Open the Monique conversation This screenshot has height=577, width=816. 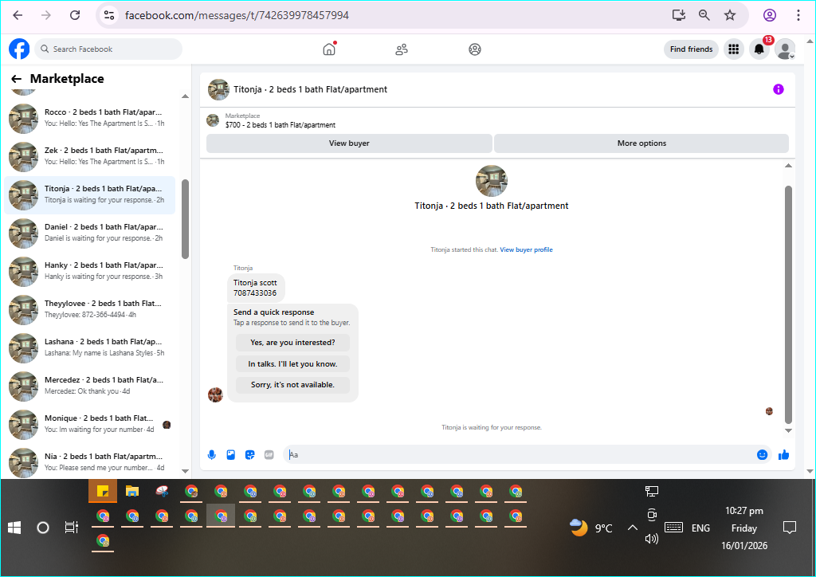[x=89, y=425]
